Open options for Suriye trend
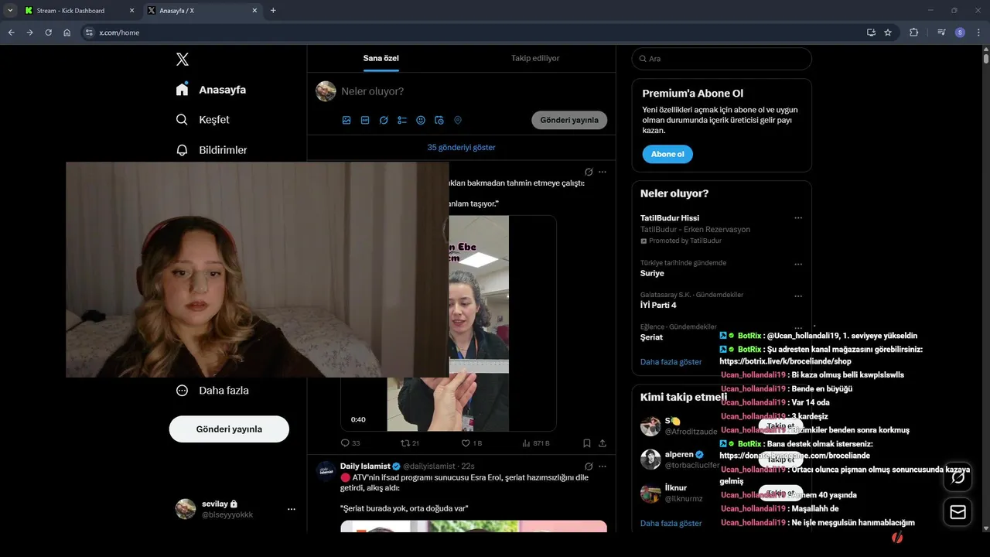 click(798, 264)
